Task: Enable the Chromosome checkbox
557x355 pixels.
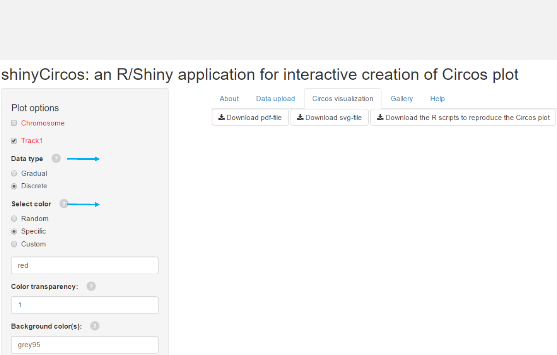Action: [14, 123]
